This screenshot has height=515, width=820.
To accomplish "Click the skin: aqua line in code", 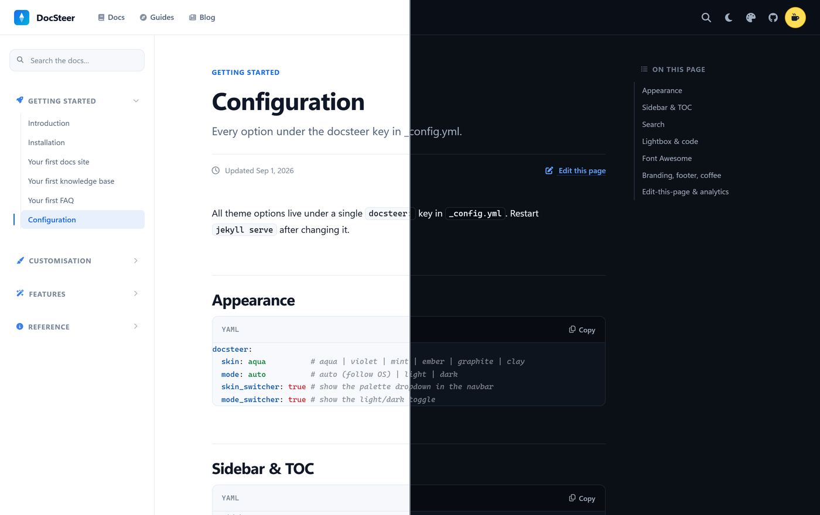I will pos(244,362).
